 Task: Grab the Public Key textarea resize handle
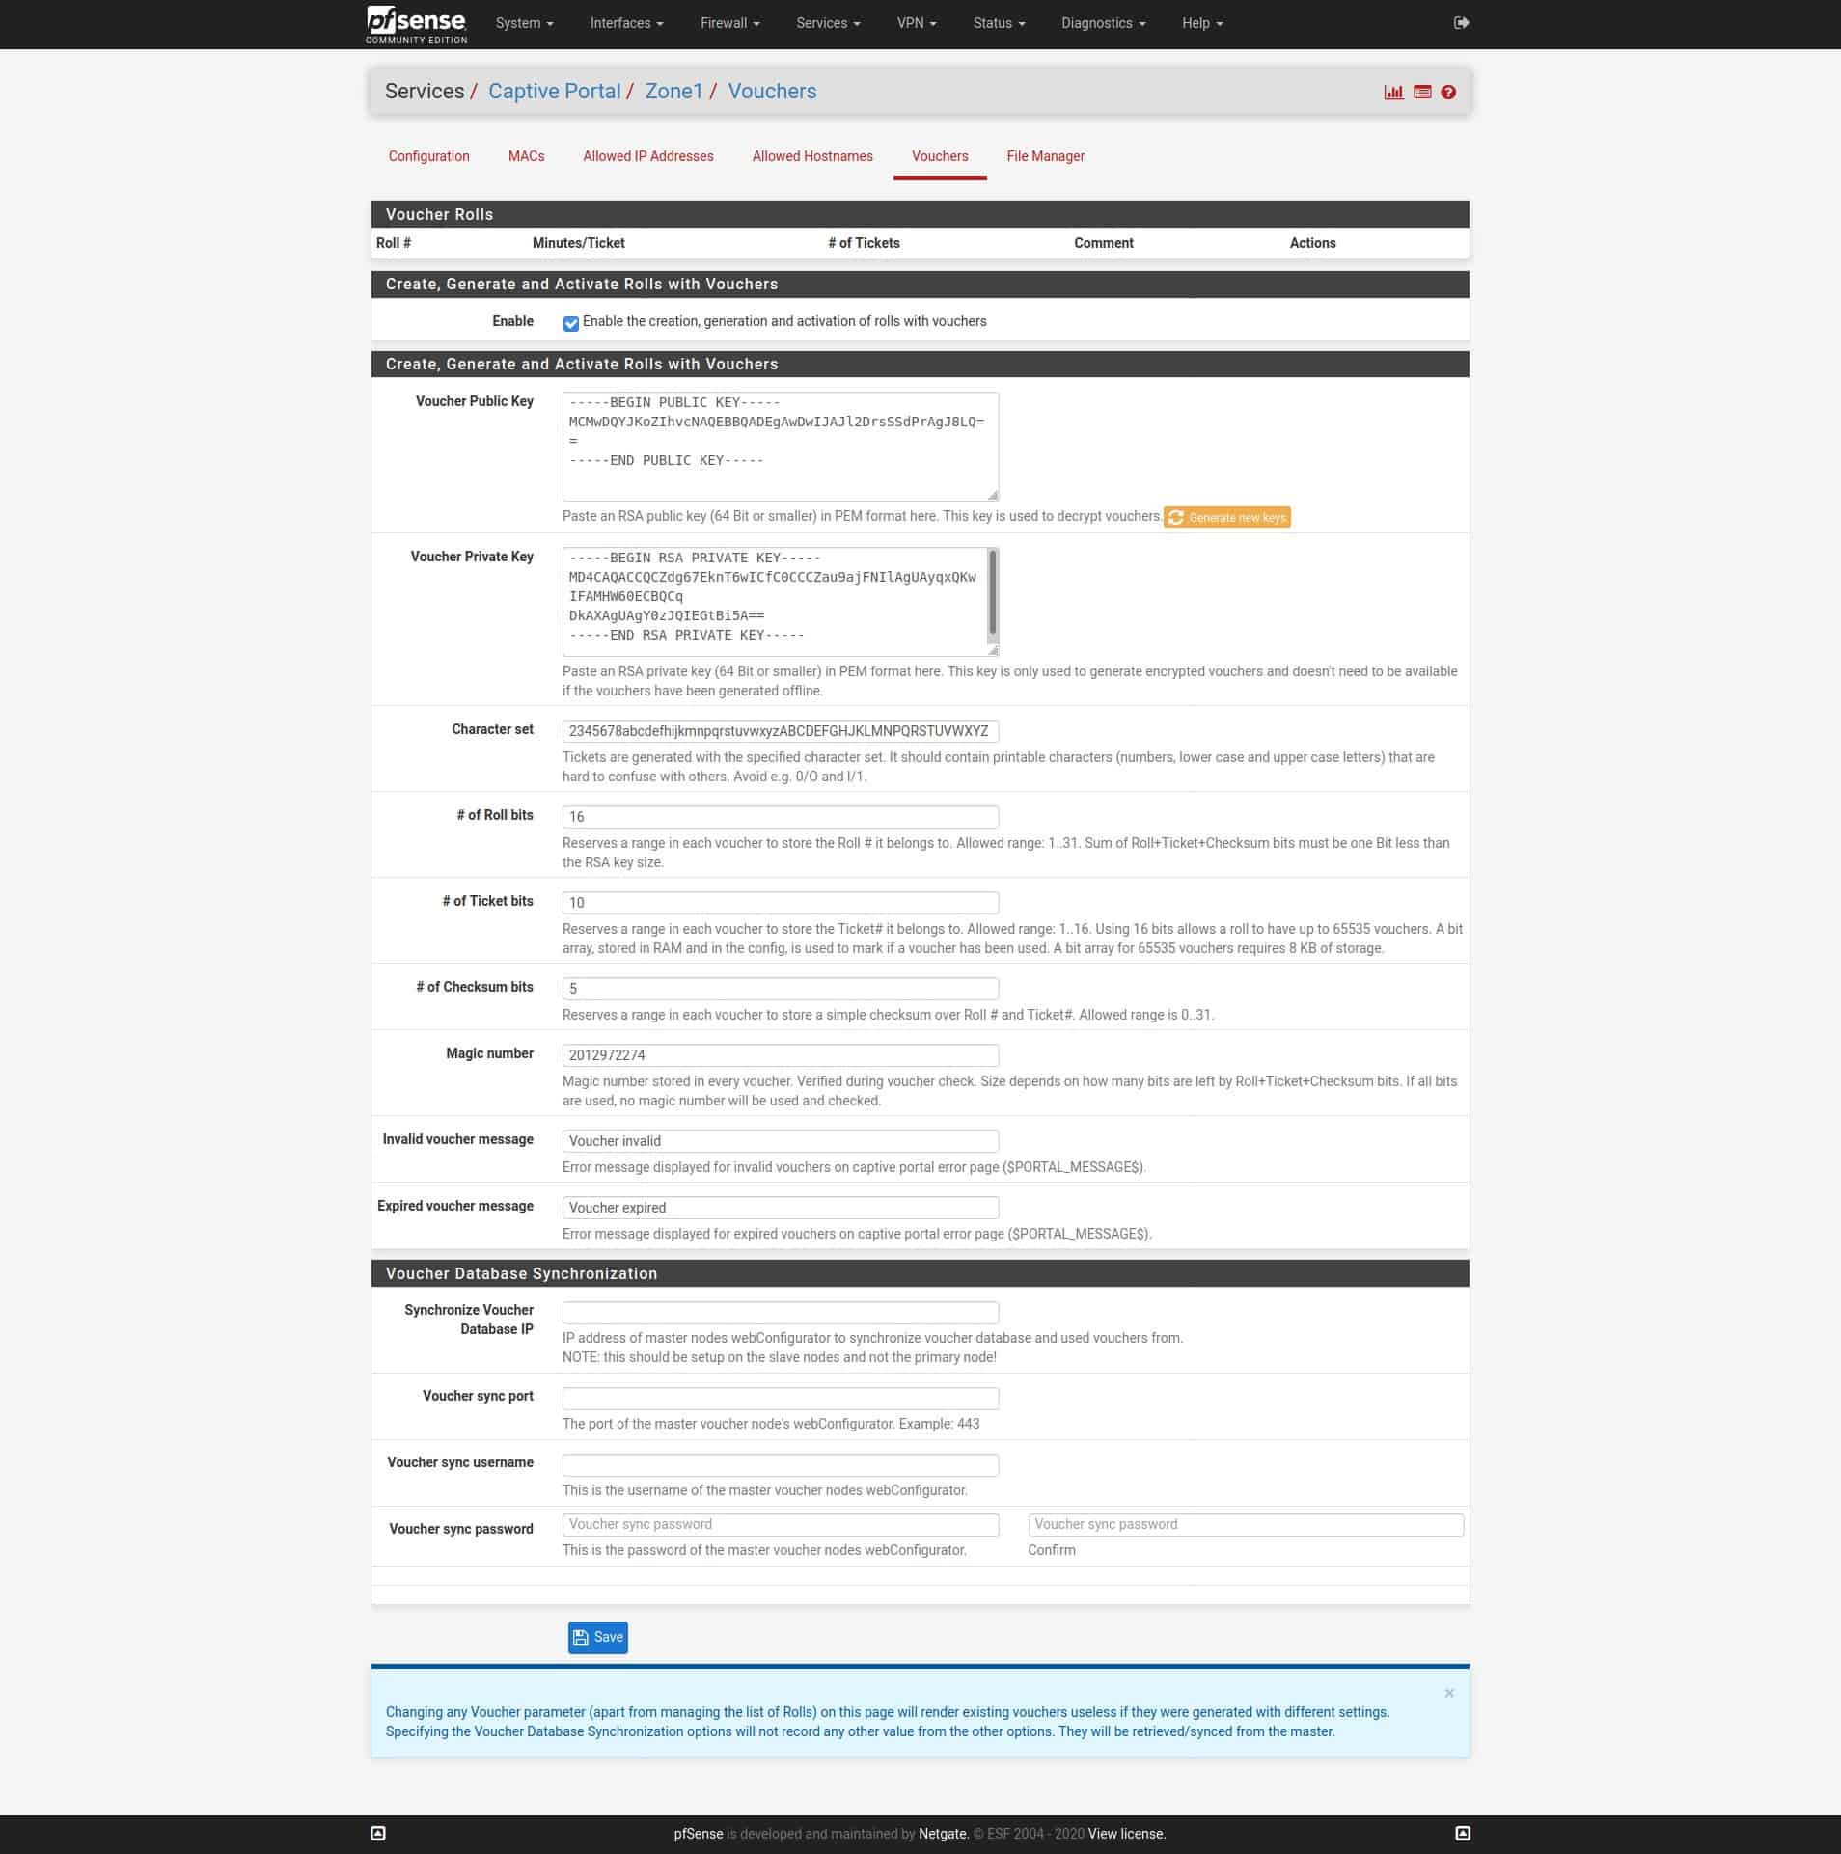[992, 495]
